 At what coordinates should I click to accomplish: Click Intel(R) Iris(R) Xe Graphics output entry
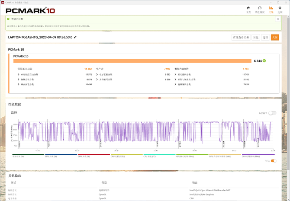tap(202, 195)
